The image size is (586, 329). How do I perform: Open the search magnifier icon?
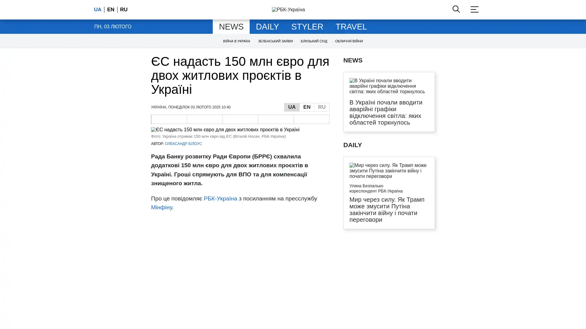456,9
